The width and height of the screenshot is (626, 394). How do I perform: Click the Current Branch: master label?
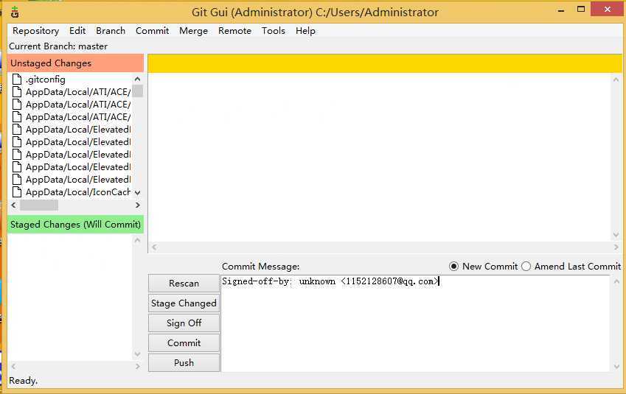tap(58, 46)
